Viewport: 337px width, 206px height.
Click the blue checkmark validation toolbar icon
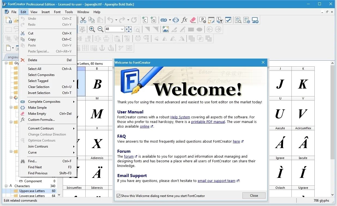pos(228,20)
